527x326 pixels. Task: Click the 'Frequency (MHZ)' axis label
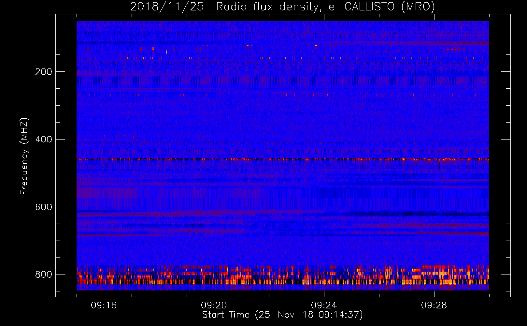pos(24,156)
